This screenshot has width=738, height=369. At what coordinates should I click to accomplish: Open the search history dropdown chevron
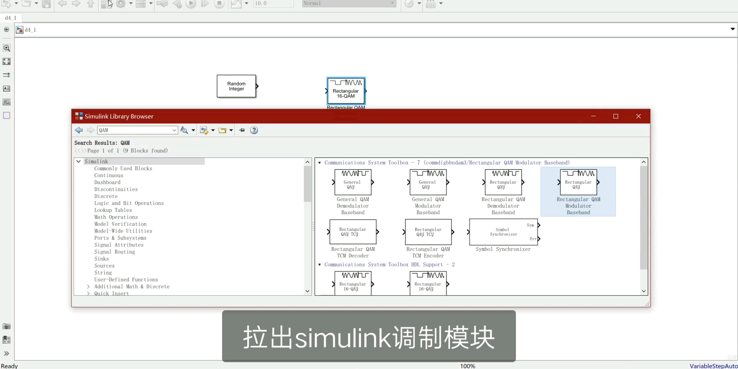click(174, 130)
